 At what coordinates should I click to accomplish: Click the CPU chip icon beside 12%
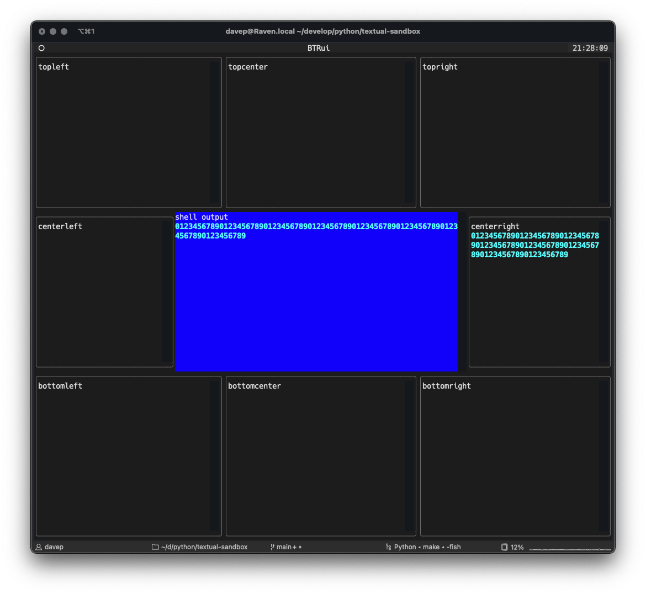coord(504,547)
